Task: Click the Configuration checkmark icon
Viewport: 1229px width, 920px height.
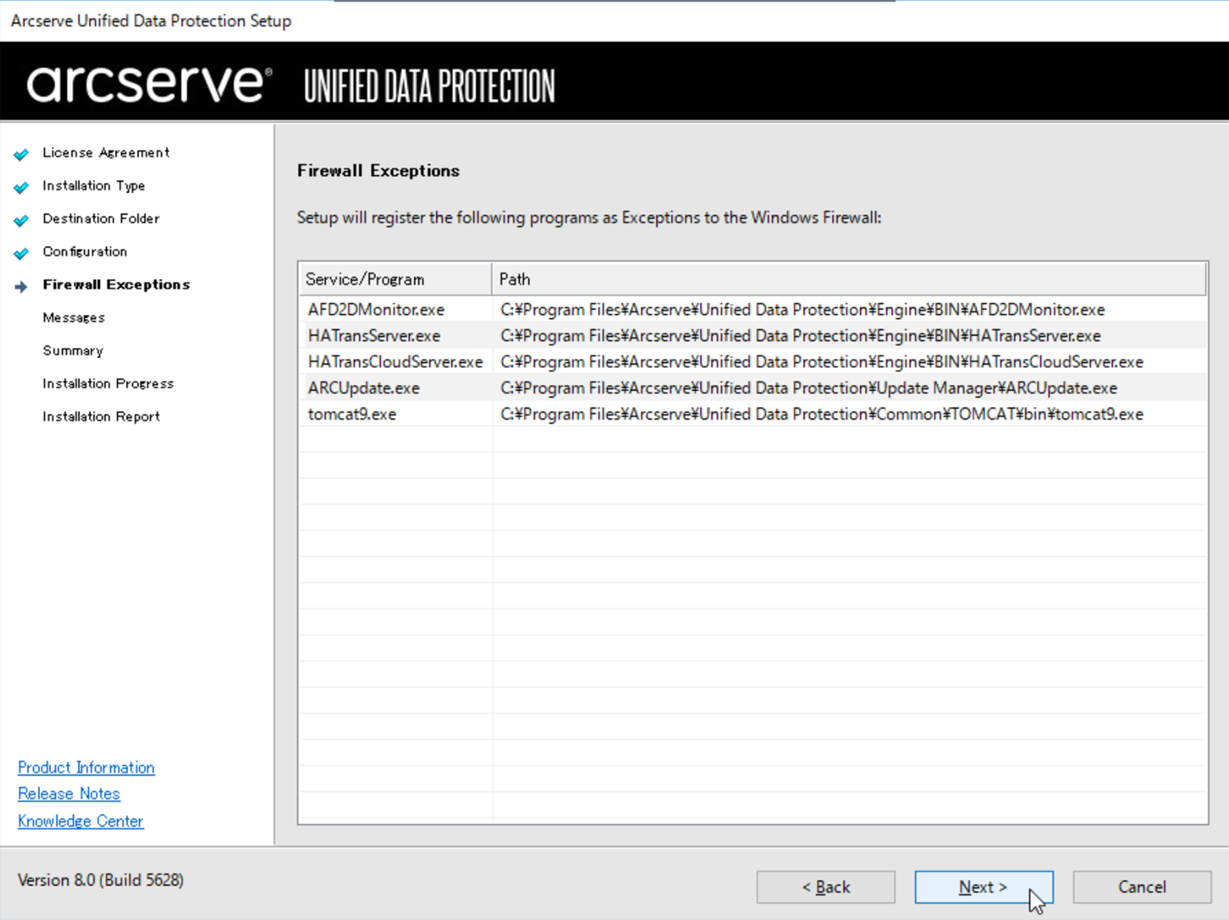Action: (x=21, y=253)
